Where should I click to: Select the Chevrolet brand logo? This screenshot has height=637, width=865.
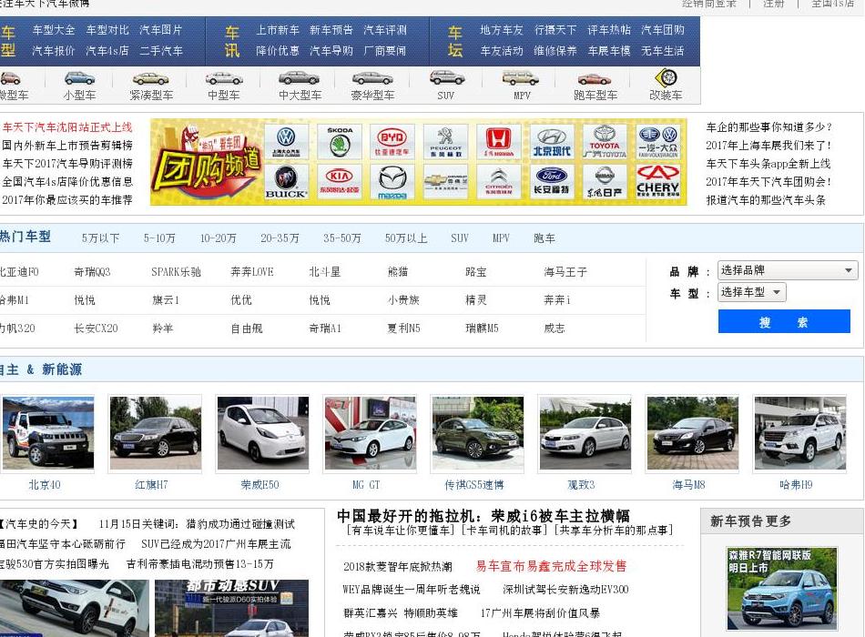(x=445, y=182)
